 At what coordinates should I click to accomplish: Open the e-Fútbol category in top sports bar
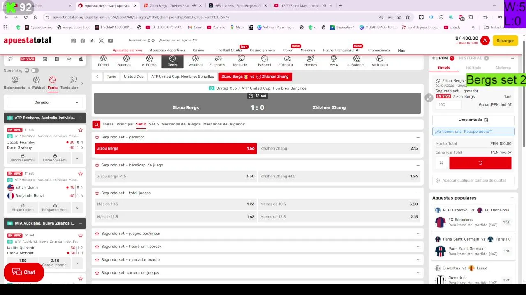click(x=150, y=61)
